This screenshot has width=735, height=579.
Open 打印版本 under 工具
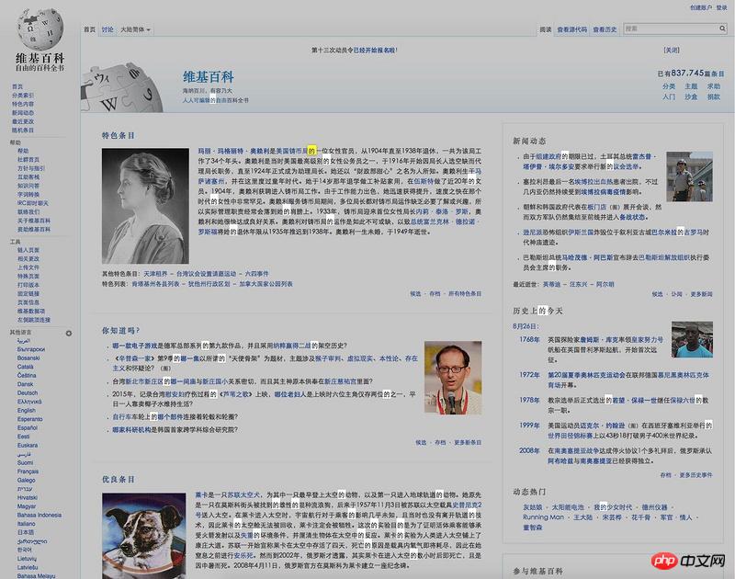pos(28,285)
